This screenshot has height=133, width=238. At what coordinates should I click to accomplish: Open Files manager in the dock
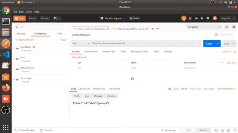[6, 33]
